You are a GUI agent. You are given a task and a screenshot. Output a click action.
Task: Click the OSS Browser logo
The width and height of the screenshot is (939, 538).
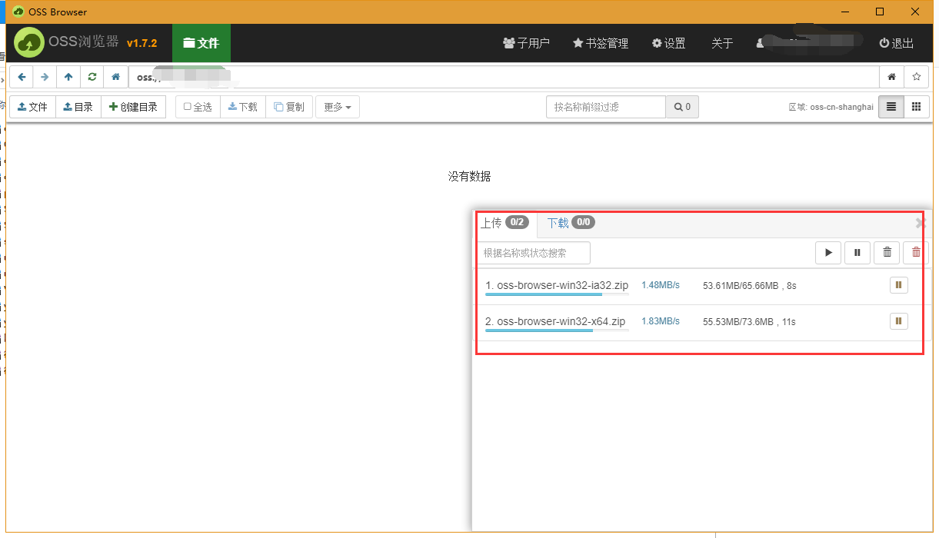[x=29, y=43]
